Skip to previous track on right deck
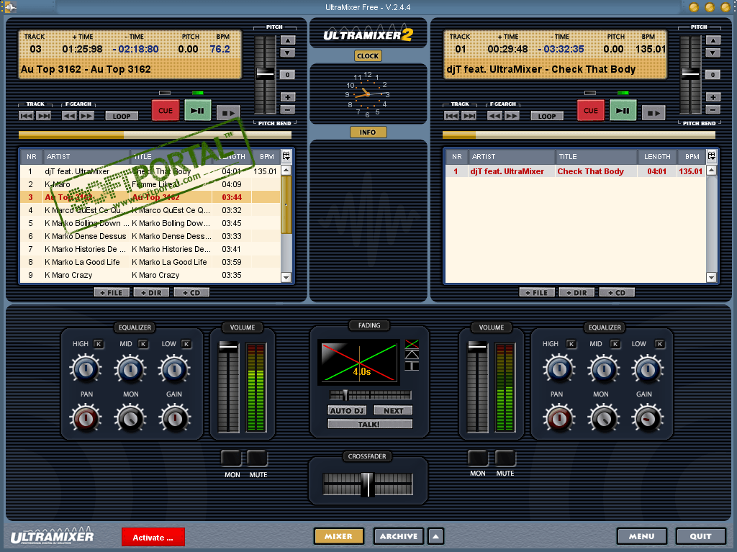This screenshot has height=552, width=737. point(452,116)
